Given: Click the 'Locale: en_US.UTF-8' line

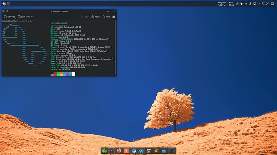Looking at the screenshot, I should pyautogui.click(x=60, y=69).
